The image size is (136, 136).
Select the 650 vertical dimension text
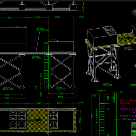pos(83,8)
